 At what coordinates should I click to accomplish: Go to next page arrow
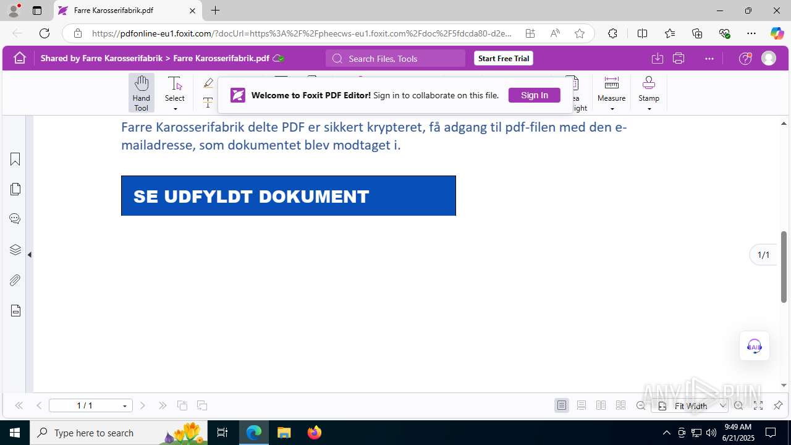(143, 405)
